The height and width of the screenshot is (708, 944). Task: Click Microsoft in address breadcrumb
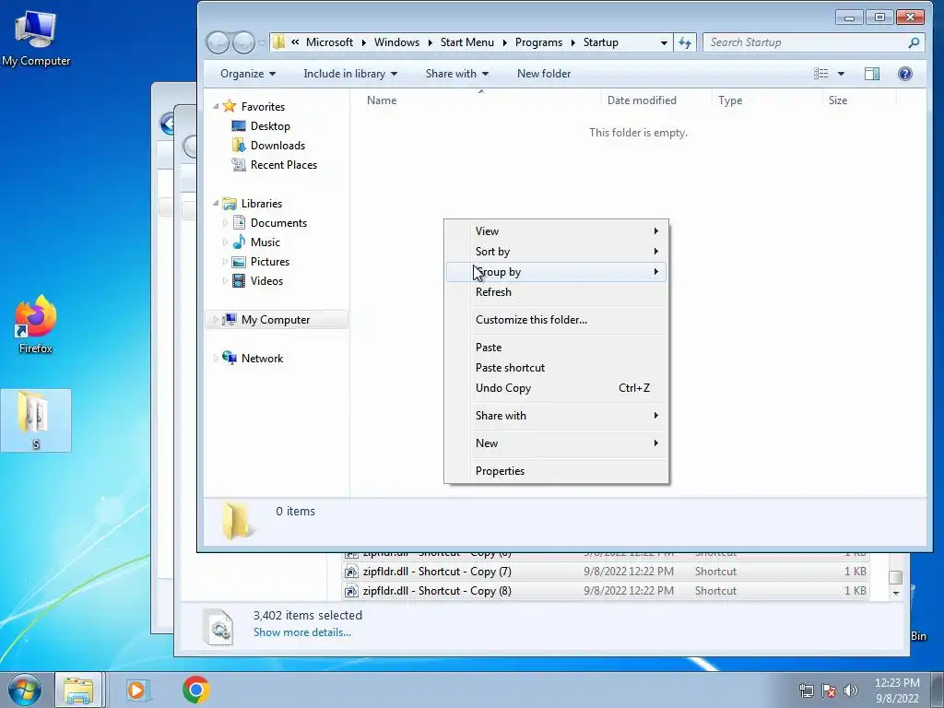[x=329, y=42]
